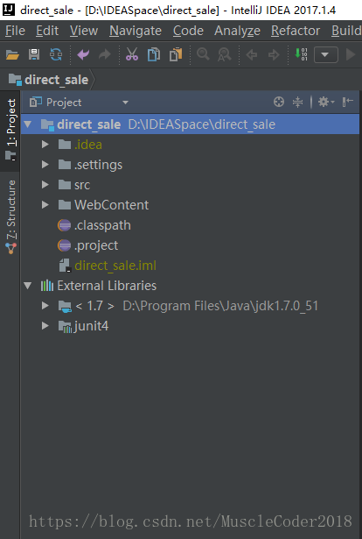Expand the .settings folder
Image resolution: width=362 pixels, height=539 pixels.
coord(45,165)
